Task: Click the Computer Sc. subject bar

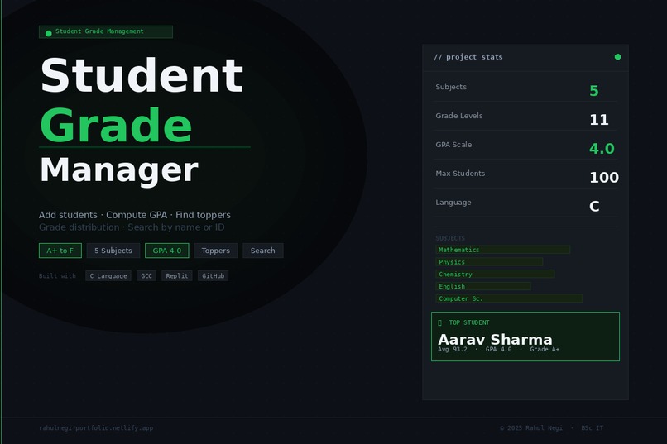Action: (509, 298)
